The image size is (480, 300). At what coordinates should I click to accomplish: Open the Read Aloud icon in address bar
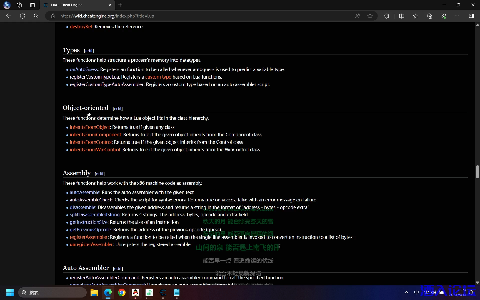[357, 16]
